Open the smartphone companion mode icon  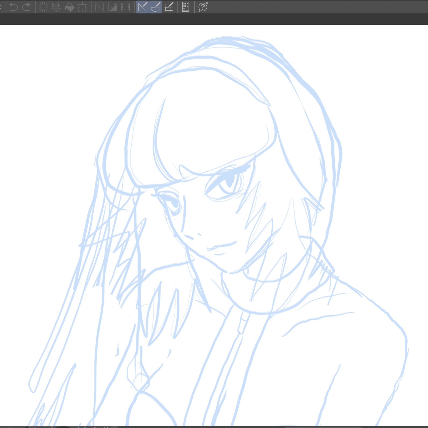coord(186,7)
